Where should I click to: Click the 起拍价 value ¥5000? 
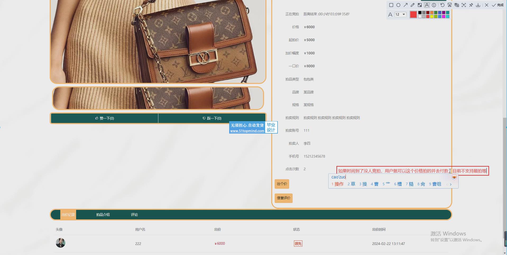click(x=309, y=40)
